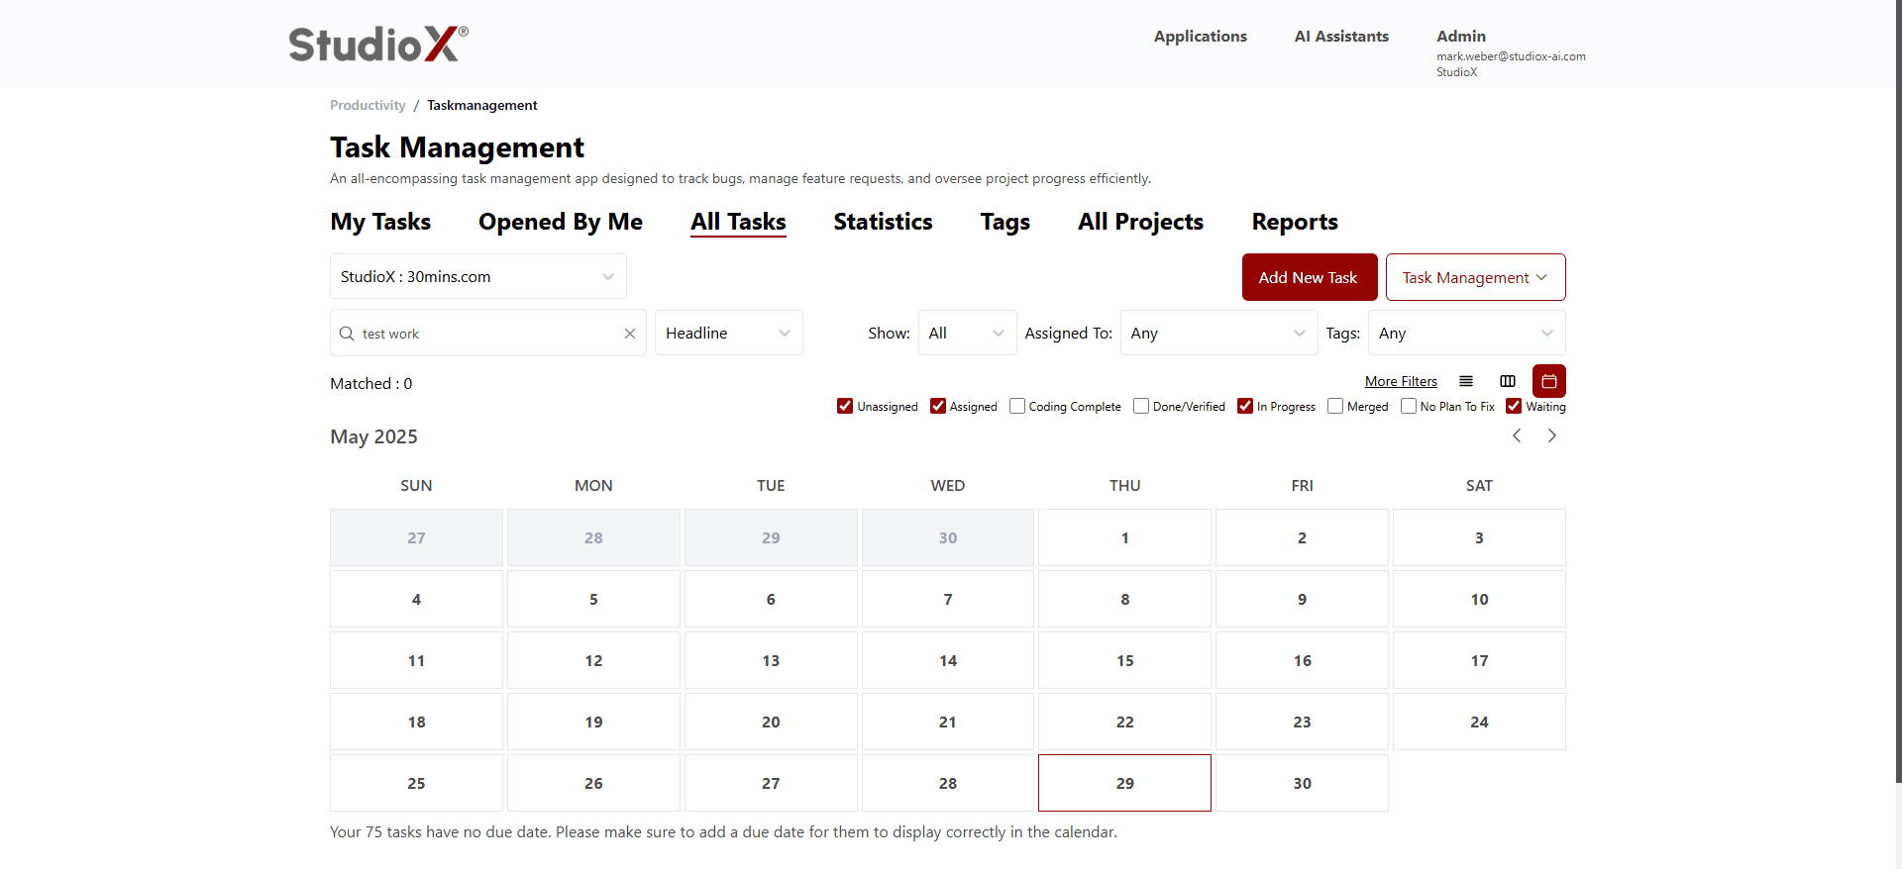Select May 15 in the calendar
Image resolution: width=1902 pixels, height=869 pixels.
point(1124,660)
